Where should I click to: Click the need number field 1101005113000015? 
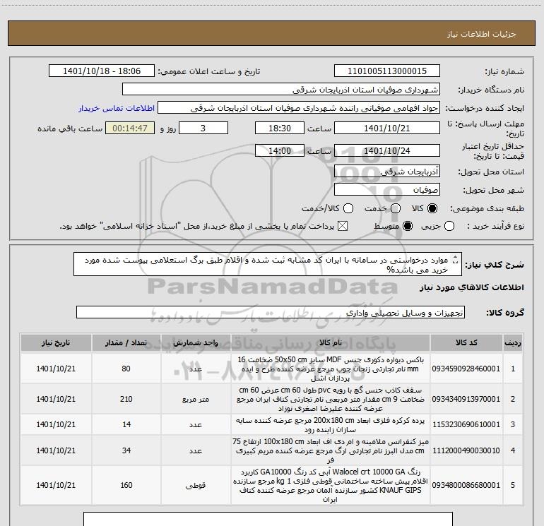pyautogui.click(x=387, y=71)
